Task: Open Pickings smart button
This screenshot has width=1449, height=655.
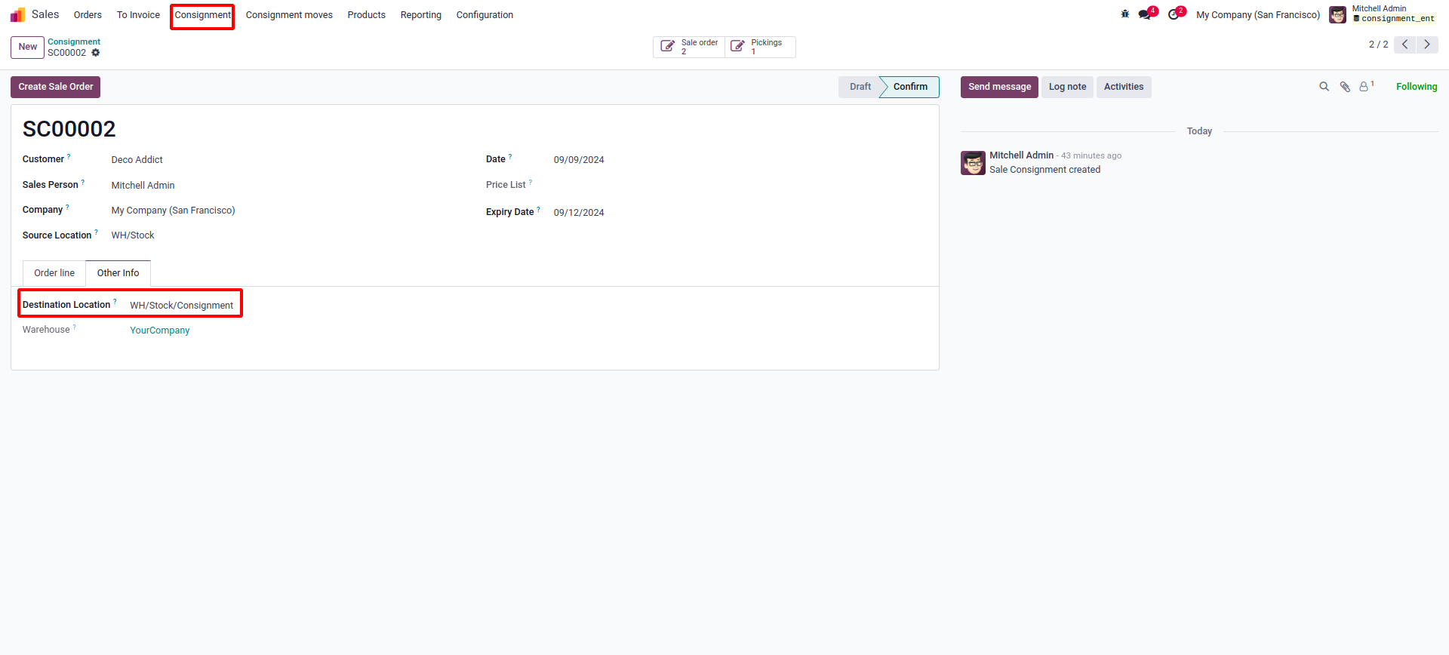Action: click(x=760, y=47)
